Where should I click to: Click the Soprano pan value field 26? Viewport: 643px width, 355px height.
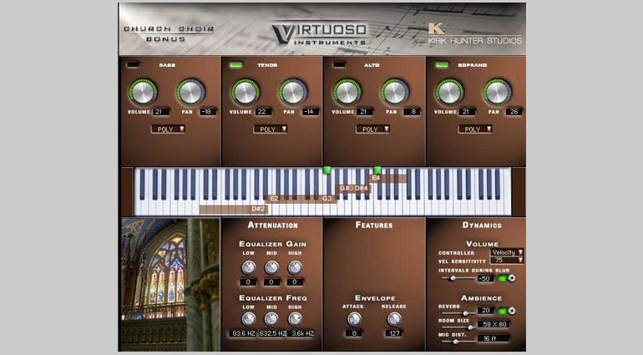point(514,112)
